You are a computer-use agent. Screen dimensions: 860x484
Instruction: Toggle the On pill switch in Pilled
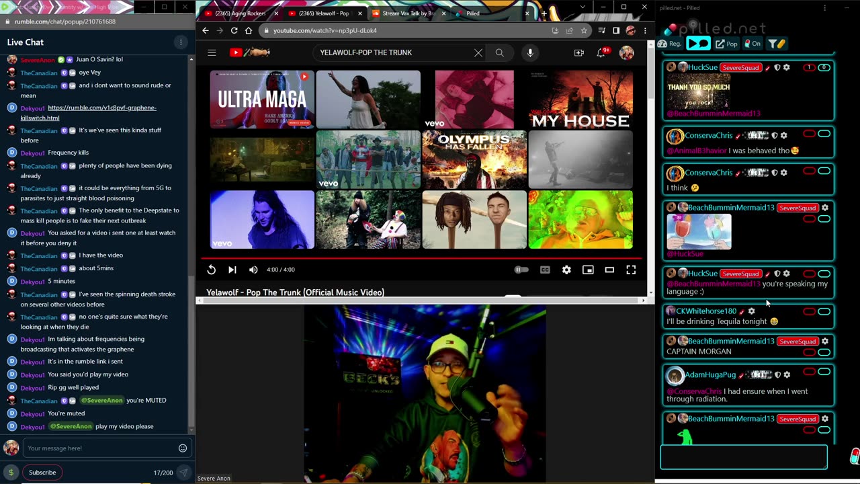(x=752, y=44)
